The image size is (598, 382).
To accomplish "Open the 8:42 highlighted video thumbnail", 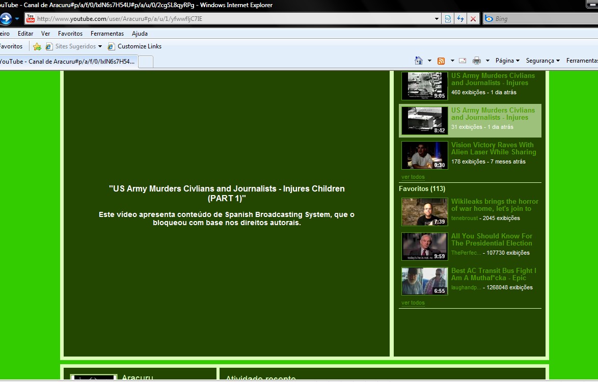I will [x=424, y=121].
